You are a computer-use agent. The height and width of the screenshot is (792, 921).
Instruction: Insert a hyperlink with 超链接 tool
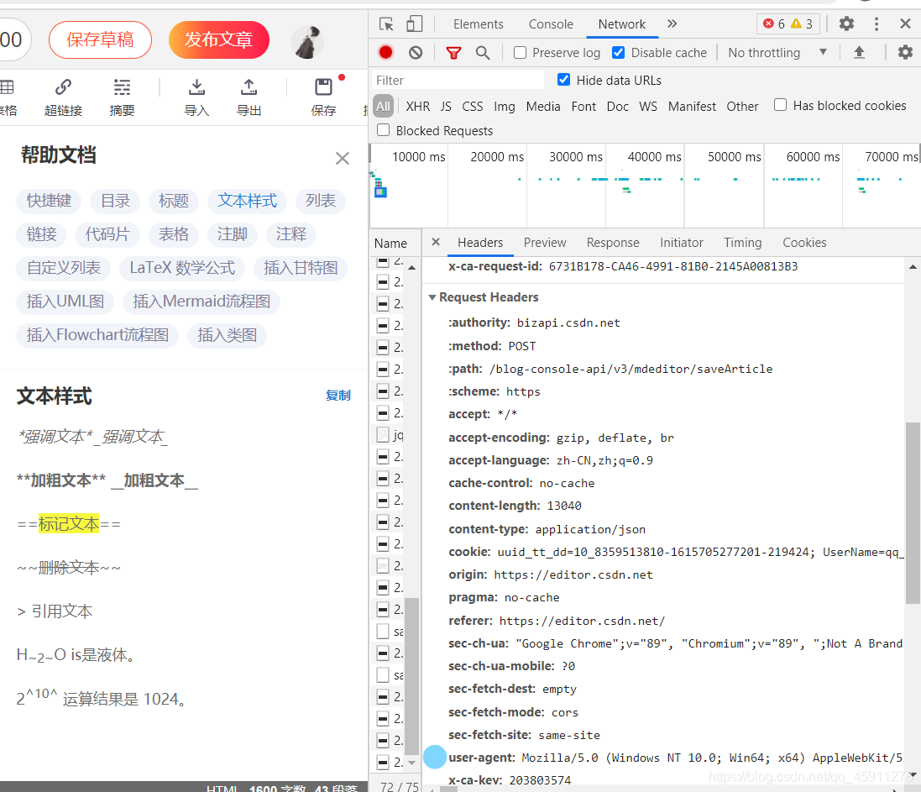click(x=64, y=98)
